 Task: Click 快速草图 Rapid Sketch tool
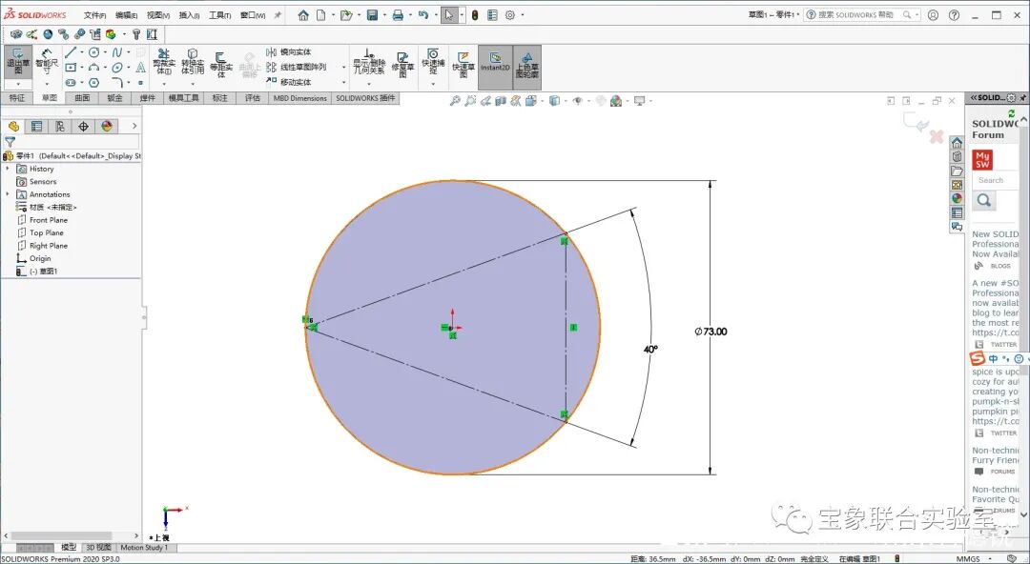pyautogui.click(x=463, y=65)
